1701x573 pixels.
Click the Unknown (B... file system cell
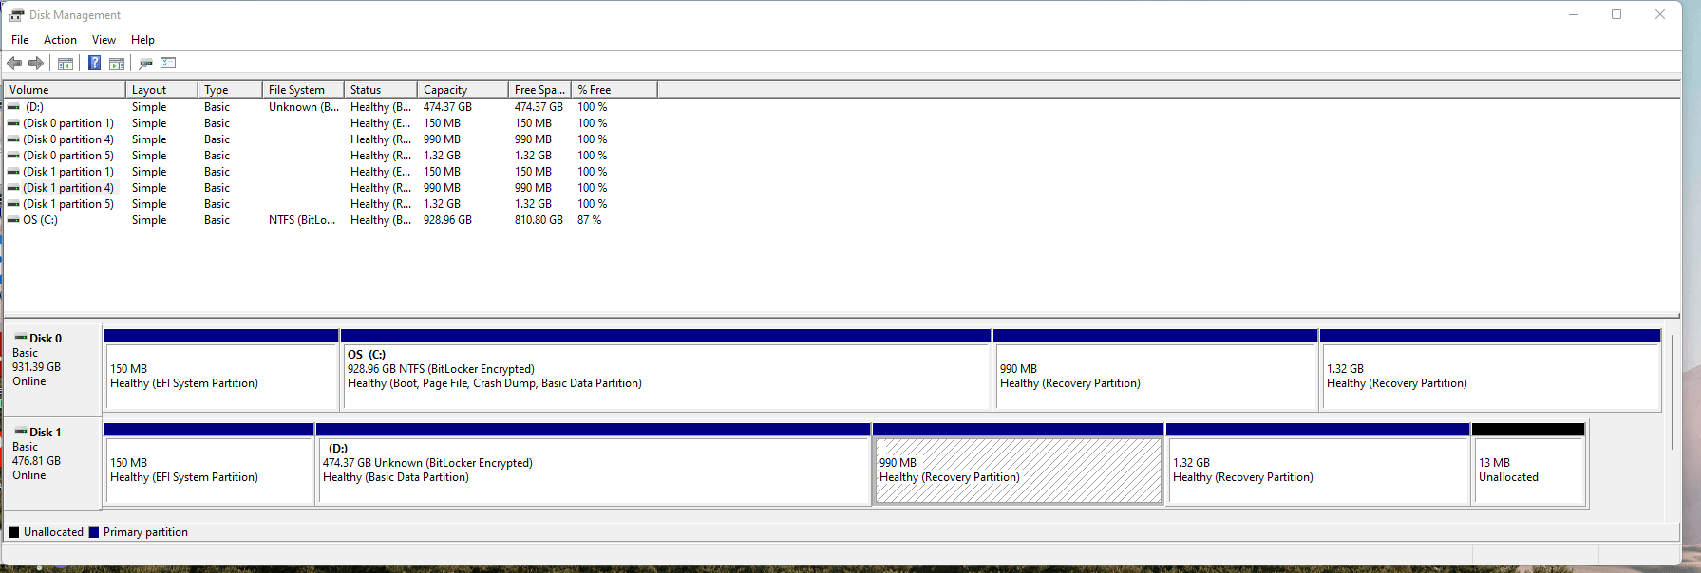tap(304, 107)
